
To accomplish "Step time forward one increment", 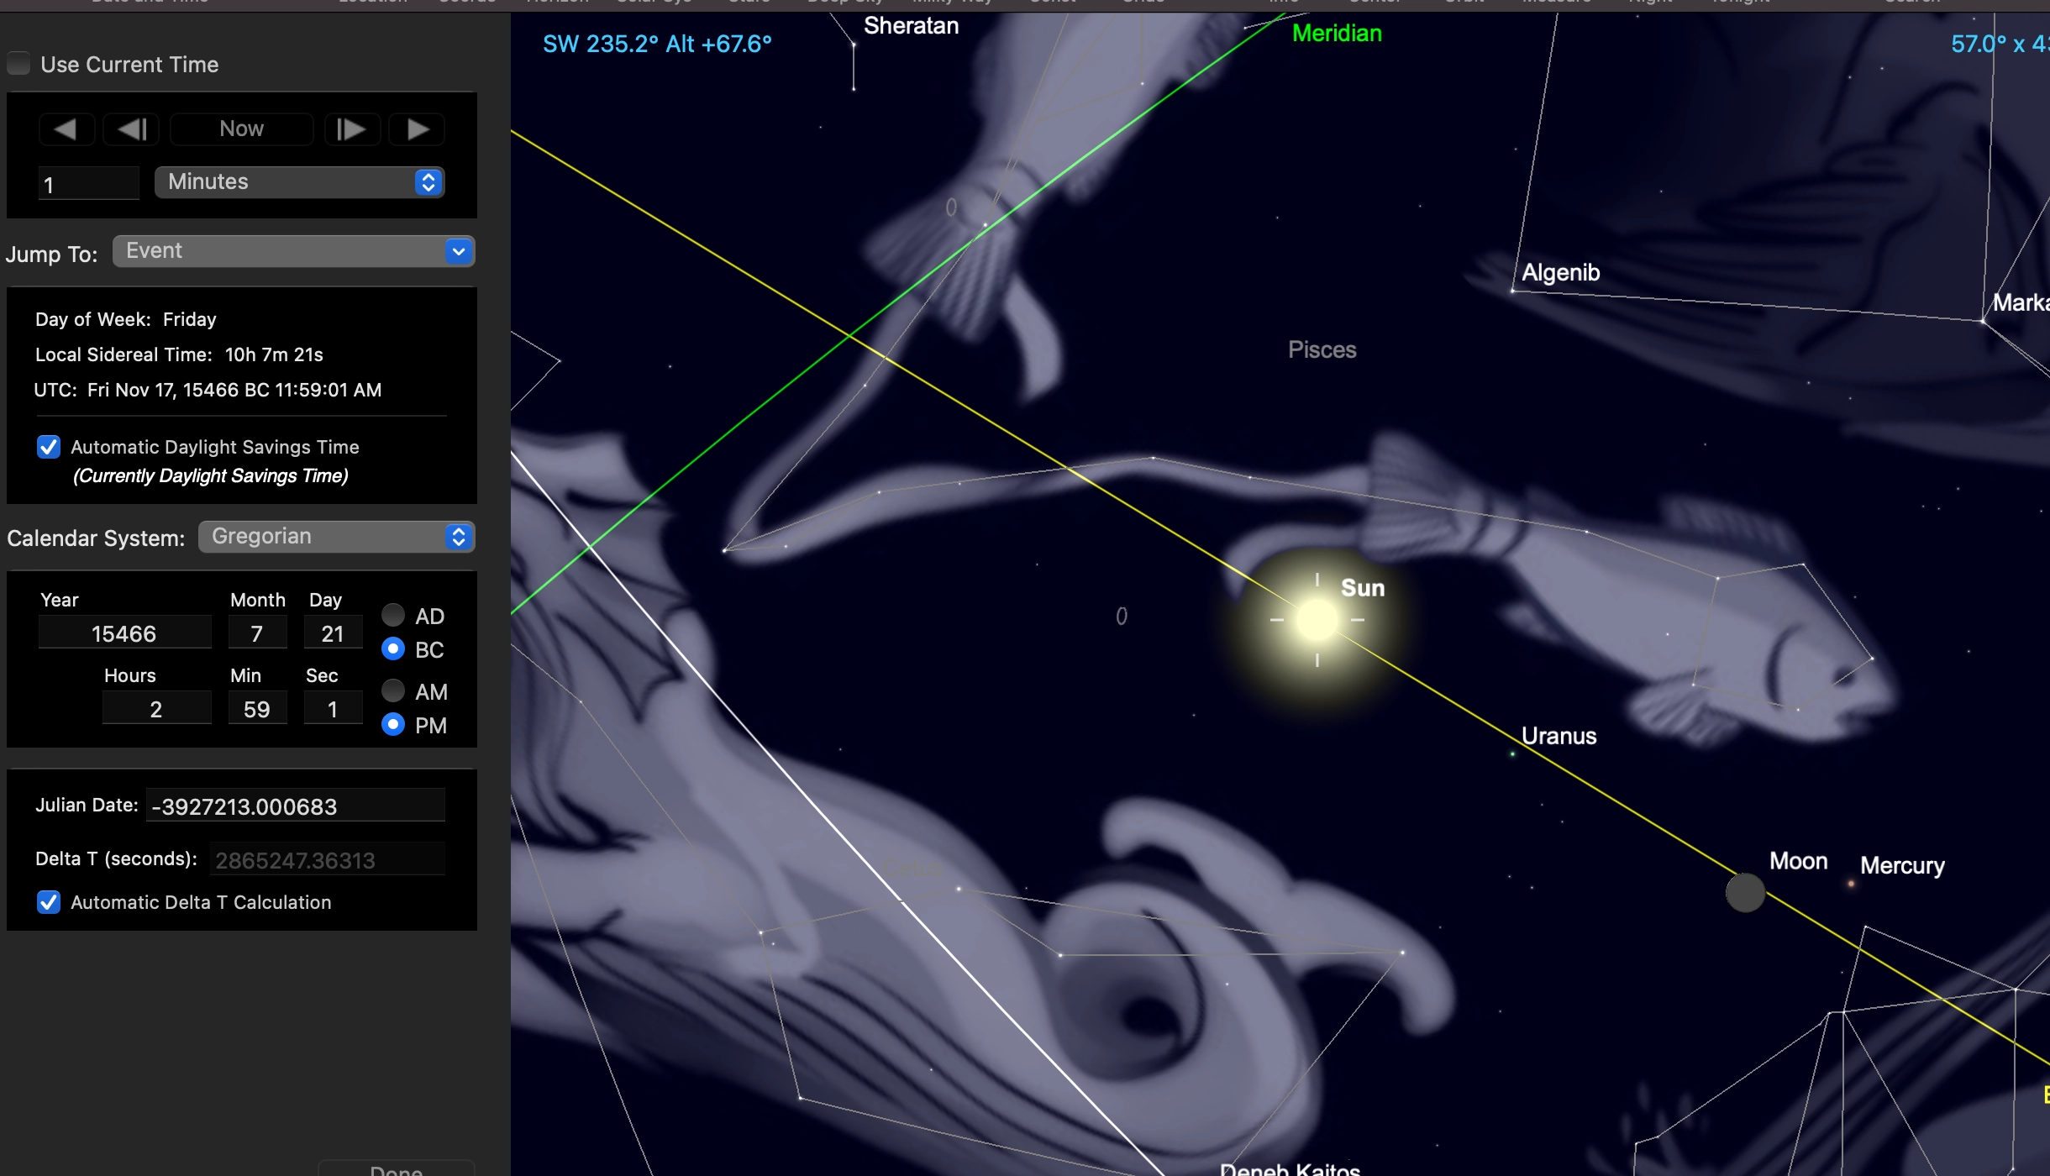I will tap(351, 129).
